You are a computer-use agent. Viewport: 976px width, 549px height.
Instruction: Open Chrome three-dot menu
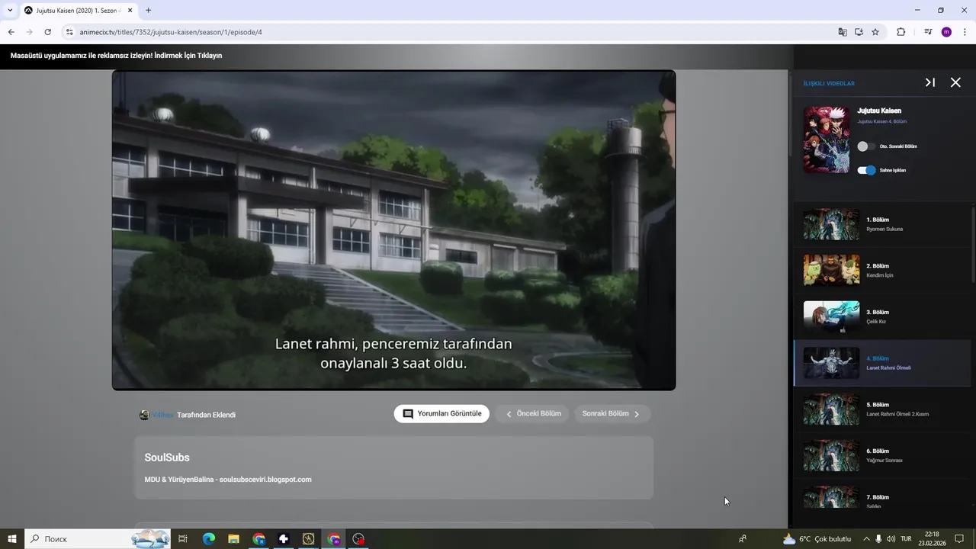click(965, 32)
